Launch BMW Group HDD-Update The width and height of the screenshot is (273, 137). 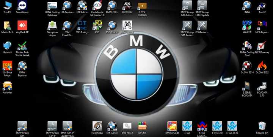pyautogui.click(x=202, y=8)
